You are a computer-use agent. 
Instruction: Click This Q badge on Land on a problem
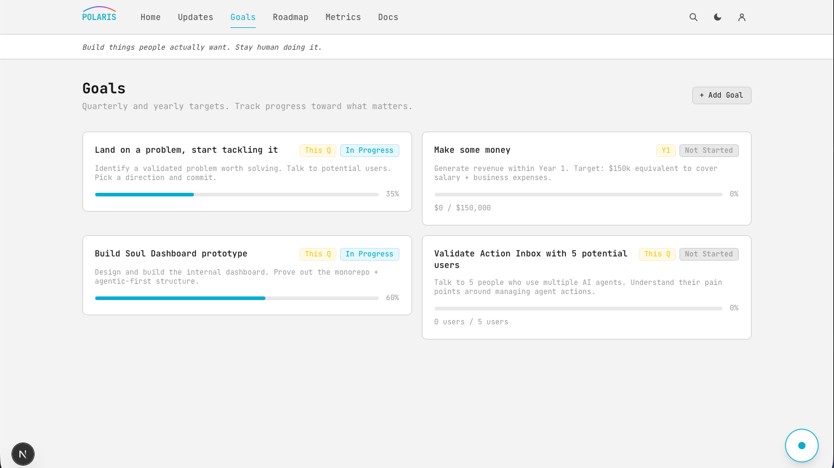coord(318,150)
